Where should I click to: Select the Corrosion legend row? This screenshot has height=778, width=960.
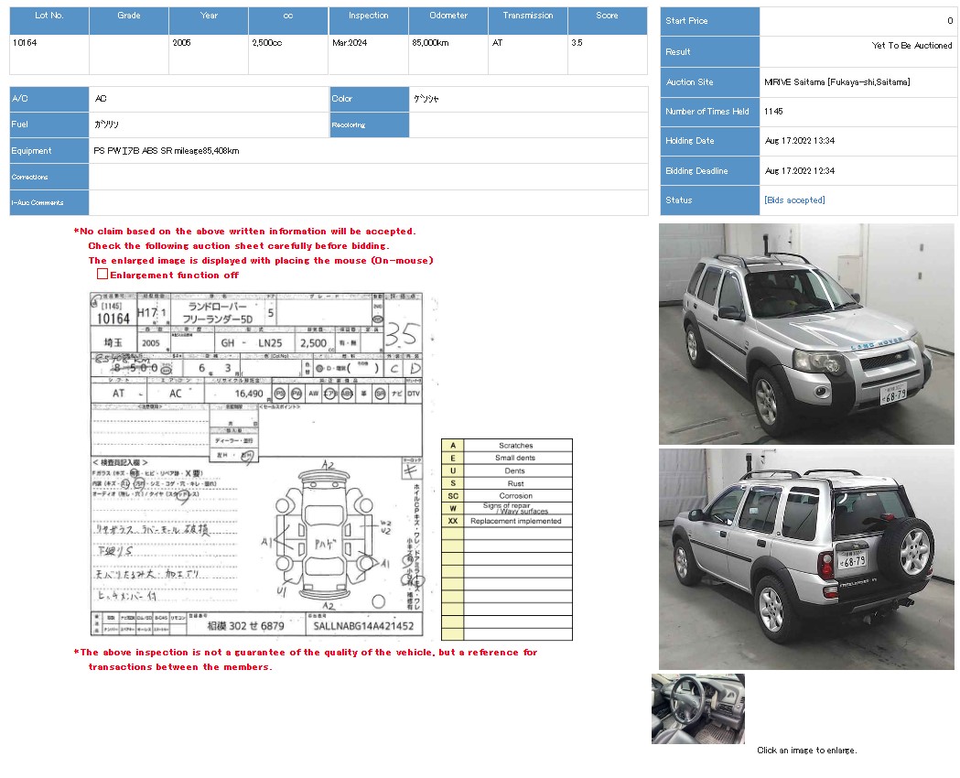tap(507, 496)
